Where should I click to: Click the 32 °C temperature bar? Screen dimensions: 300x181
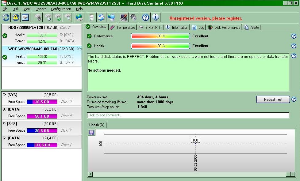42,41
